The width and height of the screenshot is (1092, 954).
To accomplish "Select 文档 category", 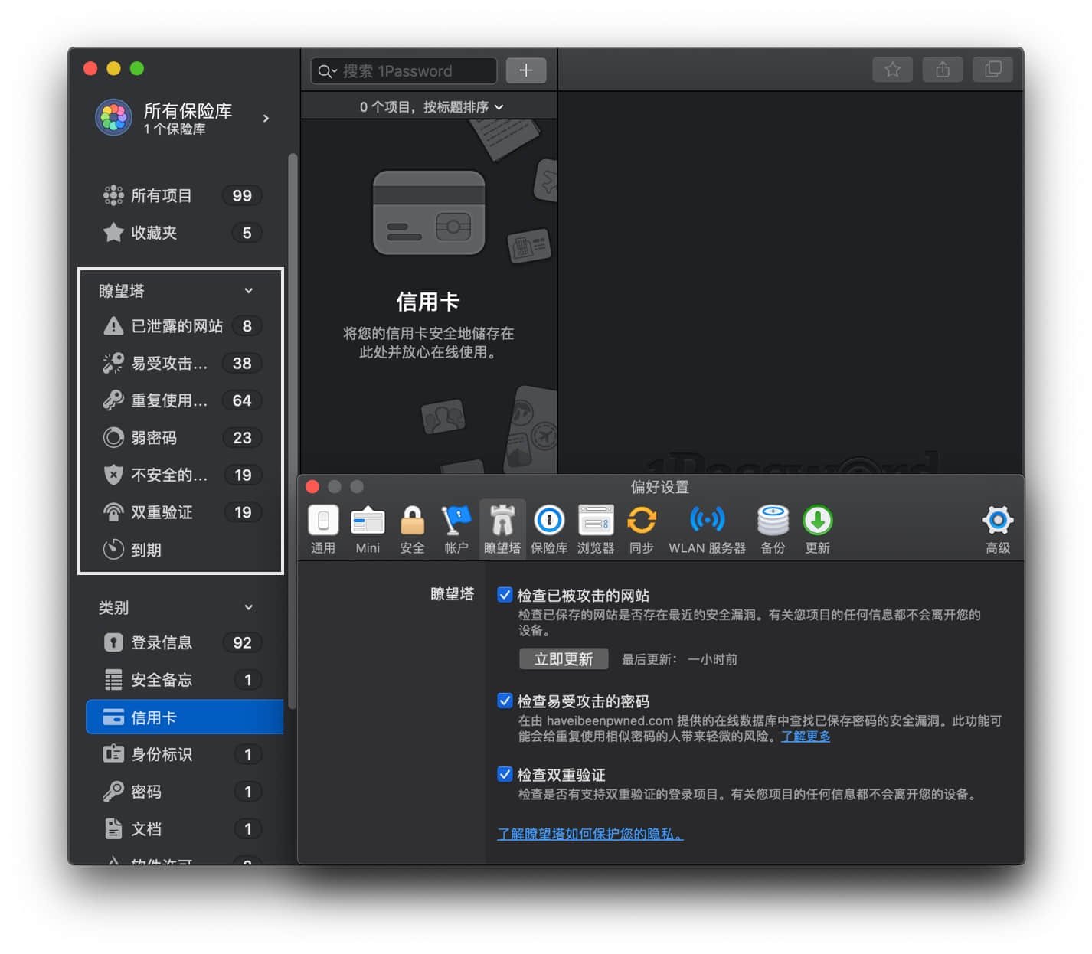I will (184, 829).
